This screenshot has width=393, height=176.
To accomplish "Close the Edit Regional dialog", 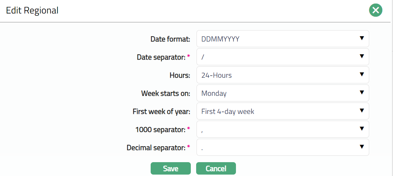I will coord(376,10).
